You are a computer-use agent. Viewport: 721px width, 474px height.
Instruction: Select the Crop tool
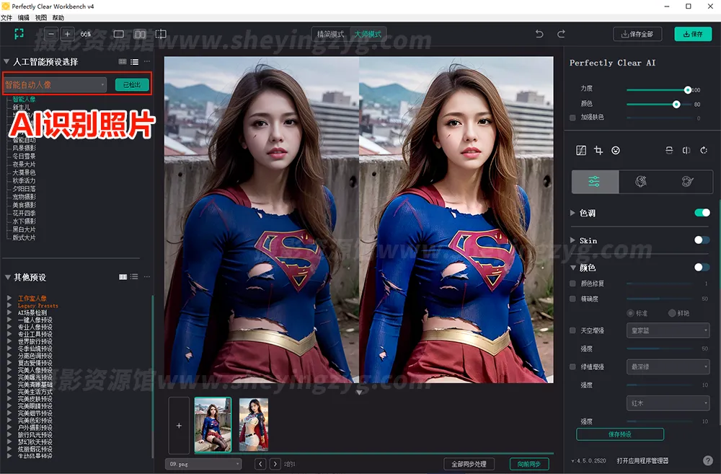(598, 151)
